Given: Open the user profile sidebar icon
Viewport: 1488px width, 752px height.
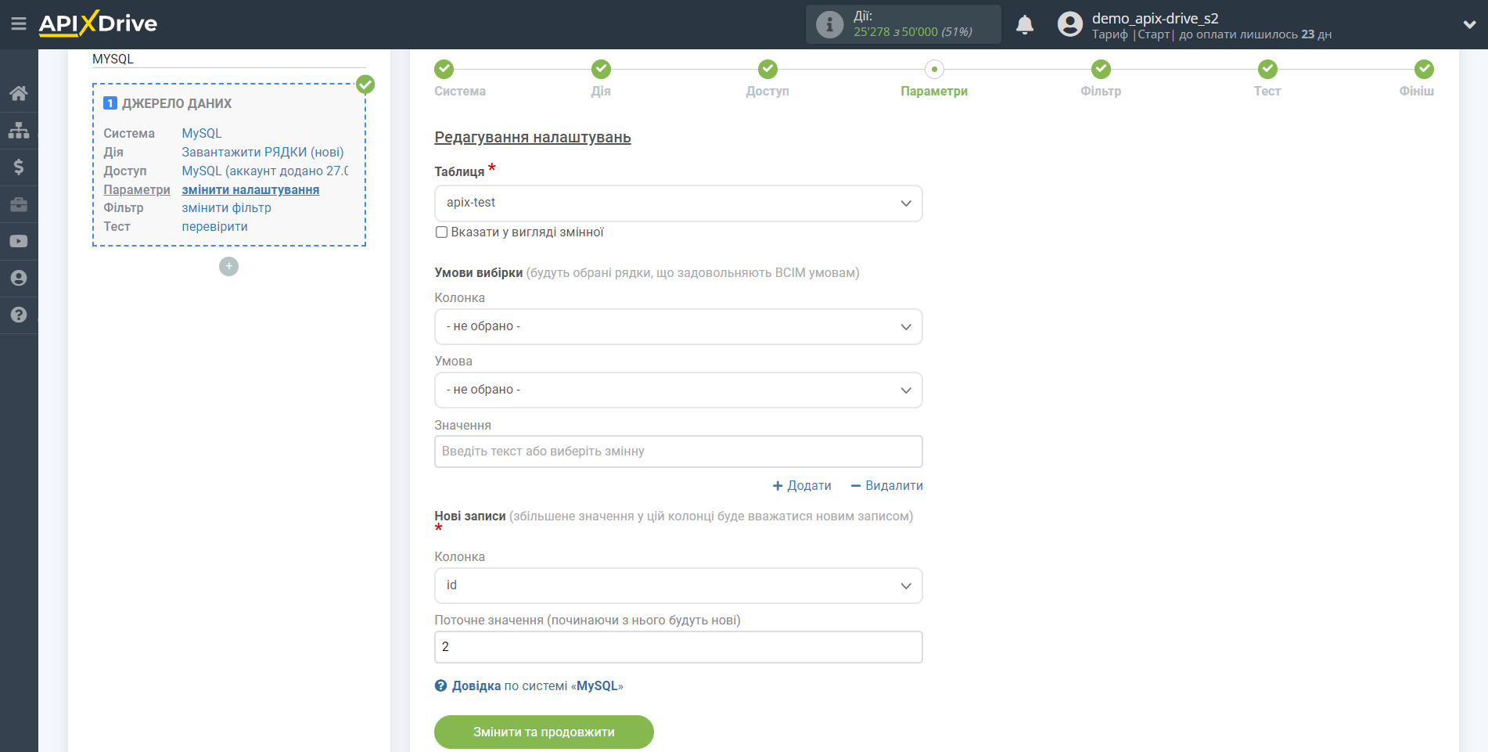Looking at the screenshot, I should (19, 278).
